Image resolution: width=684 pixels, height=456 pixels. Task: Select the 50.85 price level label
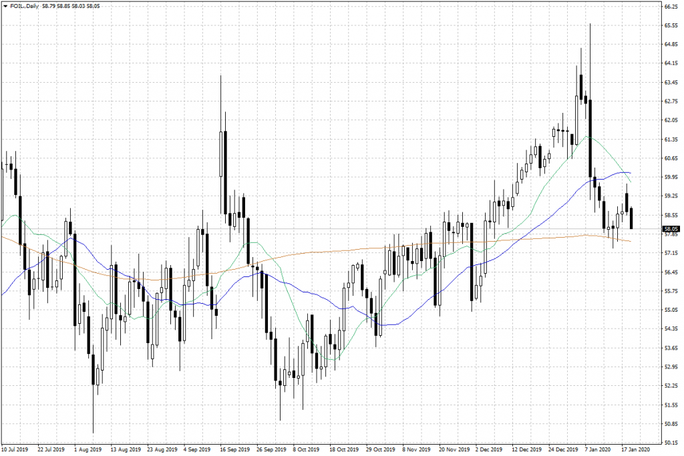pyautogui.click(x=671, y=424)
